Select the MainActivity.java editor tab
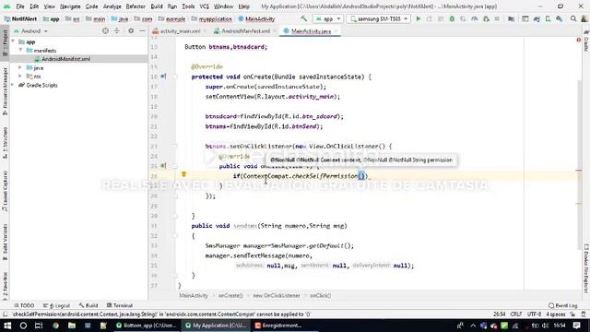Screen dimensions: 590x332 [x=311, y=31]
